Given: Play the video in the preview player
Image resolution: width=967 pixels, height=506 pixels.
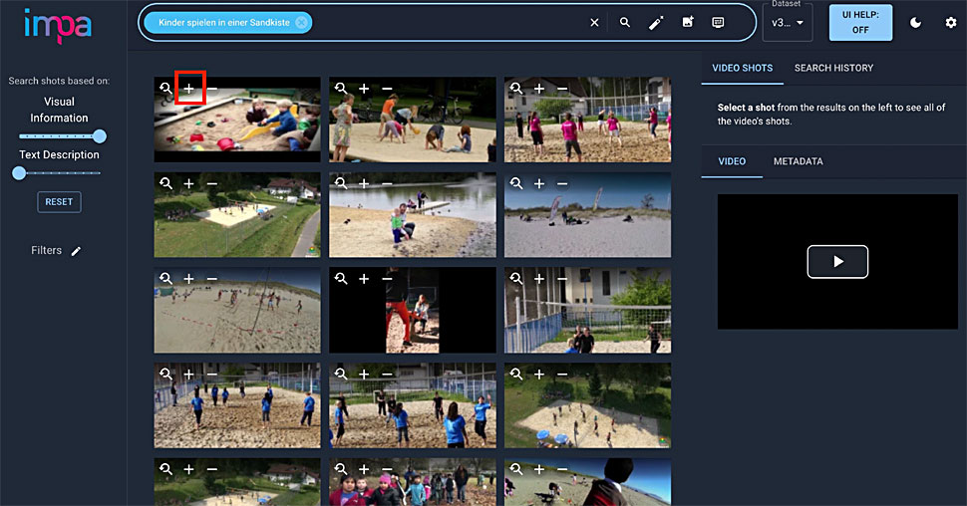Looking at the screenshot, I should [837, 262].
